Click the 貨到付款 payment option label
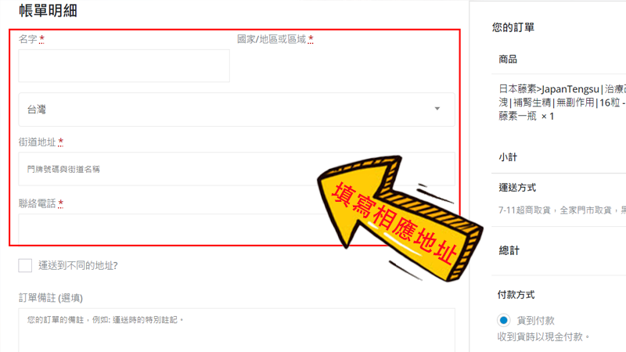The width and height of the screenshot is (626, 352). 536,321
